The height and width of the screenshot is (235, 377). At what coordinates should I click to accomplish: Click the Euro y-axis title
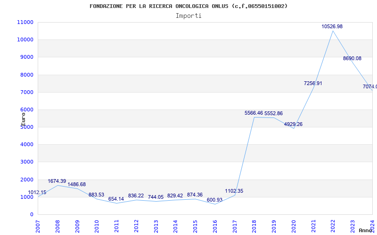coord(23,119)
